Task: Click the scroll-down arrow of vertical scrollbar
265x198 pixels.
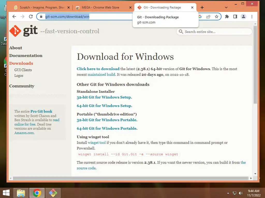Action: (x=255, y=174)
